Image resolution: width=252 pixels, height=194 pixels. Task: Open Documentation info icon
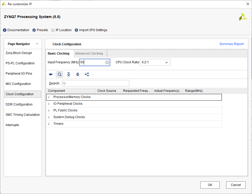[x=5, y=30]
